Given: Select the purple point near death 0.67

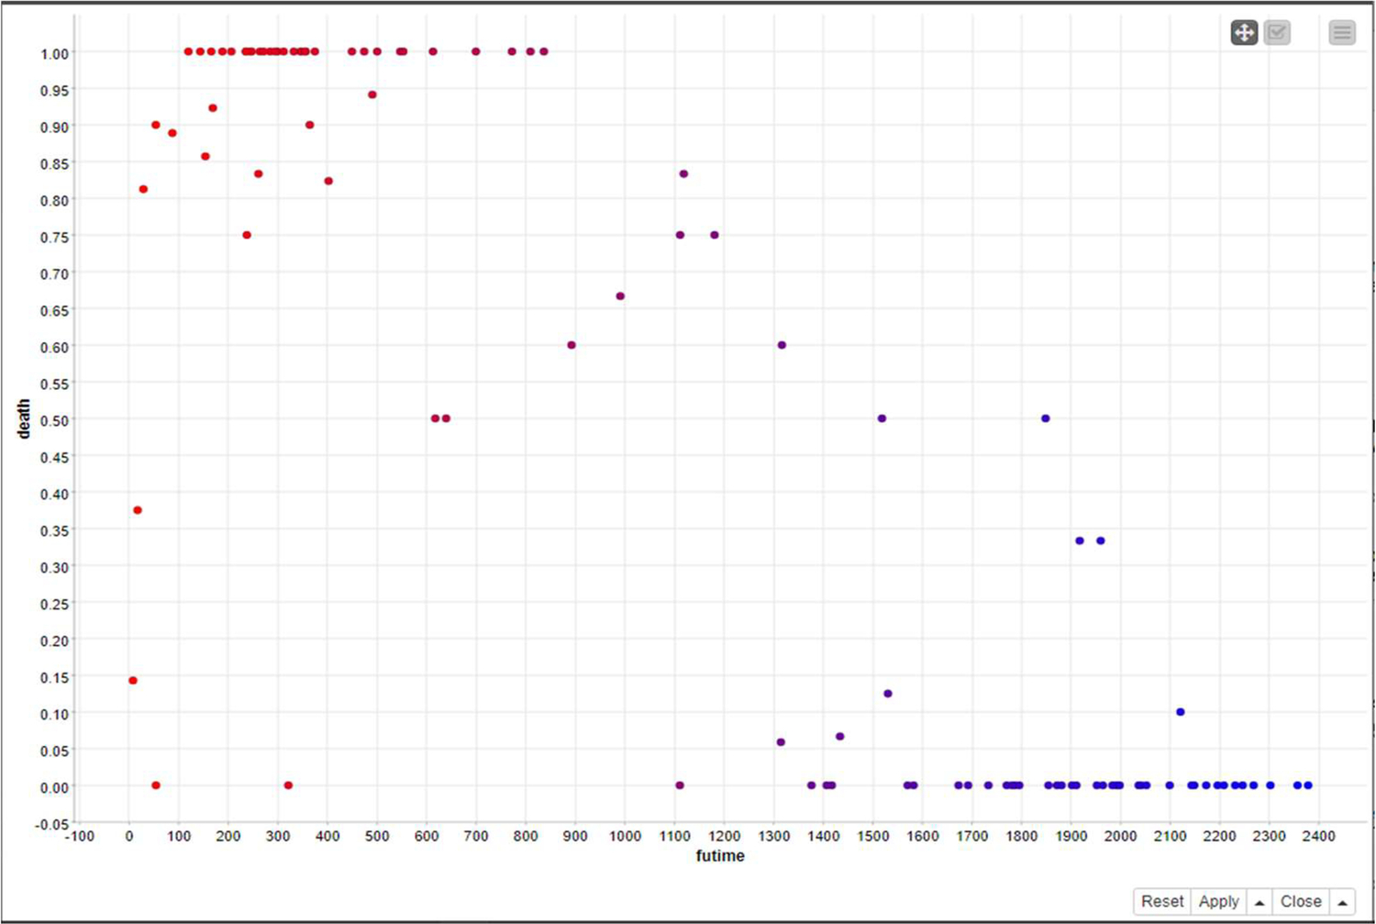Looking at the screenshot, I should [620, 296].
